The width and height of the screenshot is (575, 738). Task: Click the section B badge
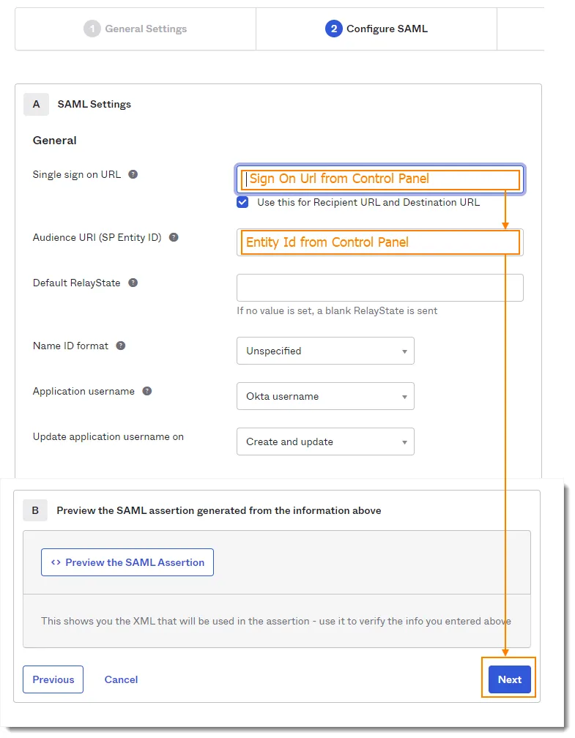tap(35, 511)
